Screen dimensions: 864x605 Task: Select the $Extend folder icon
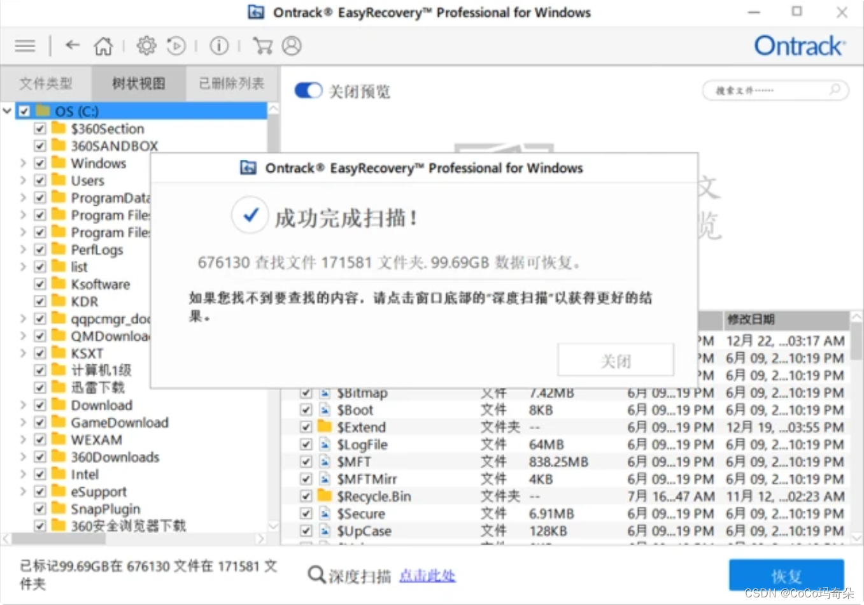pos(325,427)
